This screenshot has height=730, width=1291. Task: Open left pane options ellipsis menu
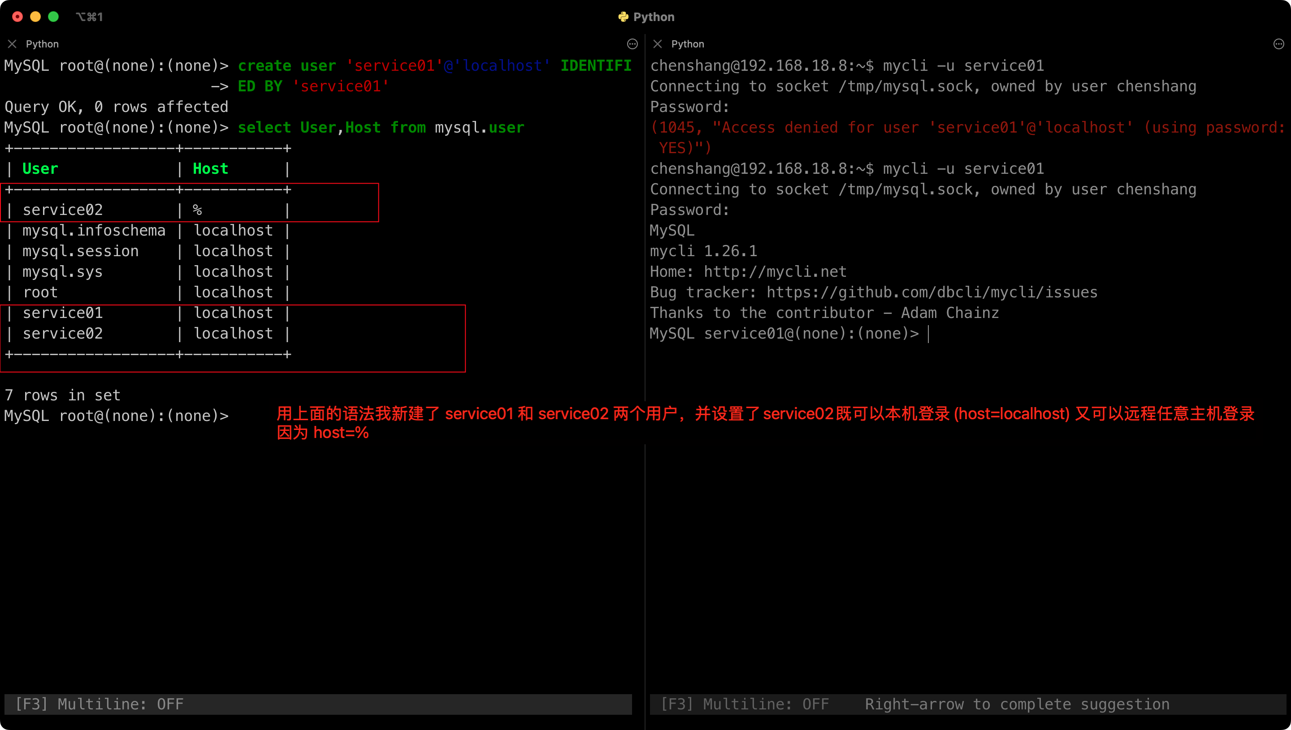pyautogui.click(x=632, y=44)
